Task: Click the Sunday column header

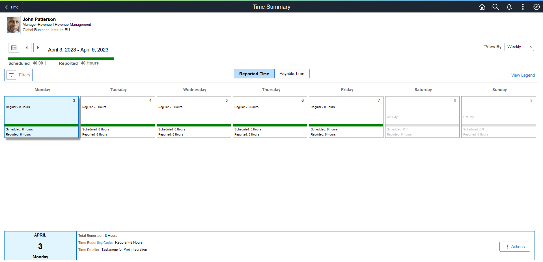Action: coord(499,90)
